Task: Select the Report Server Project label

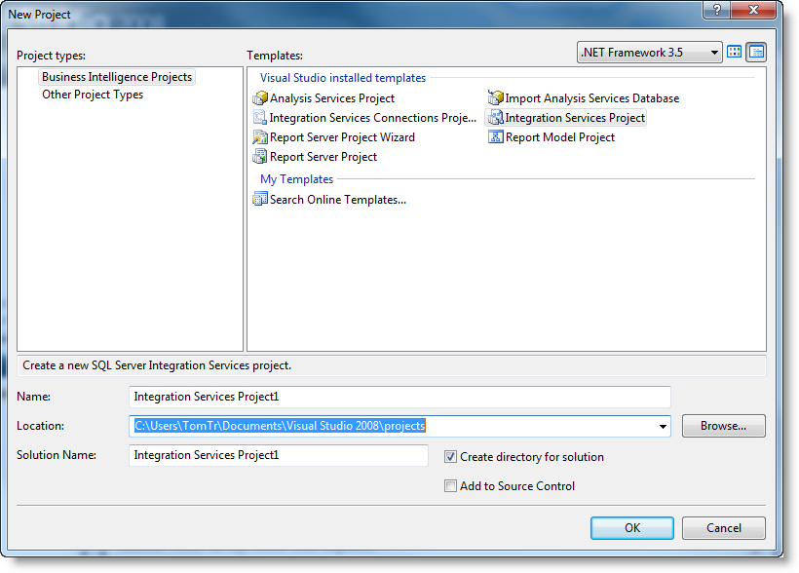Action: (323, 157)
